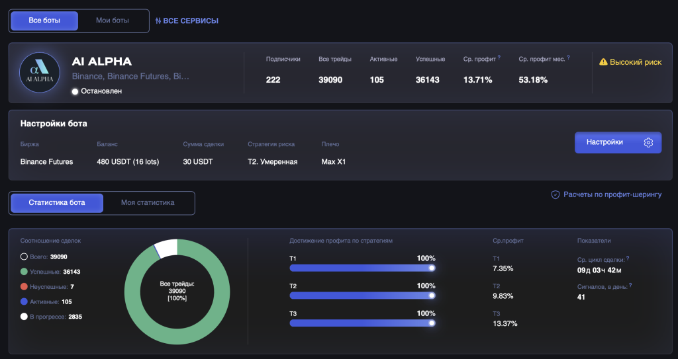Image resolution: width=678 pixels, height=359 pixels.
Task: Click the help mark by Сигналов, в день
Action: pyautogui.click(x=630, y=285)
